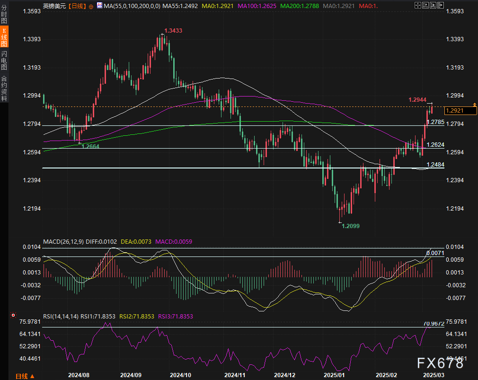The image size is (478, 380).
Task: Click the orange crosshair icon beside 日线
Action: 91,6
